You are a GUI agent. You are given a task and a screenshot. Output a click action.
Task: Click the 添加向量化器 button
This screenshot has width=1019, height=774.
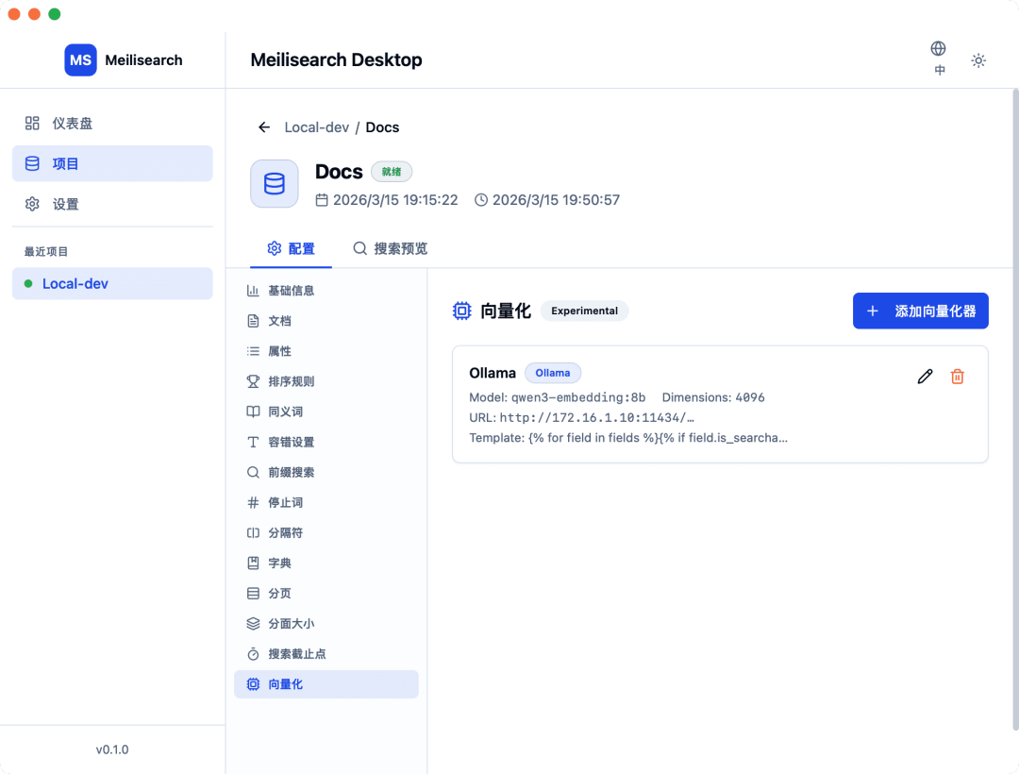pyautogui.click(x=920, y=311)
